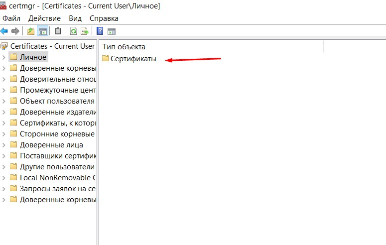Click the Back arrow in toolbar

tap(4, 31)
